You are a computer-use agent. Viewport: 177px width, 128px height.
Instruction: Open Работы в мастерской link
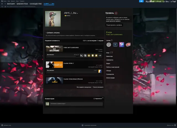click(x=113, y=67)
